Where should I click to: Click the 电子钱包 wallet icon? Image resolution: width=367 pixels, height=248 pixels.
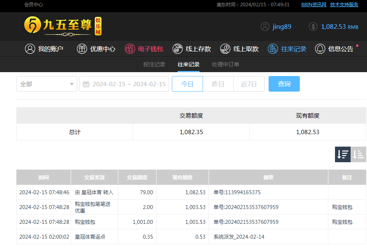coord(130,49)
